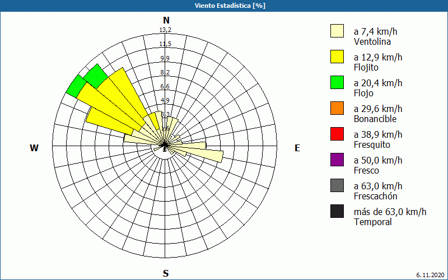Click the Frescachón gray legend swatch

(337, 185)
